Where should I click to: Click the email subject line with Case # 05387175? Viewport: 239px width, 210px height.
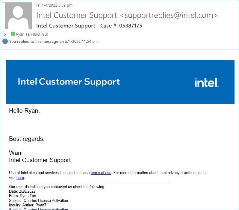point(89,26)
